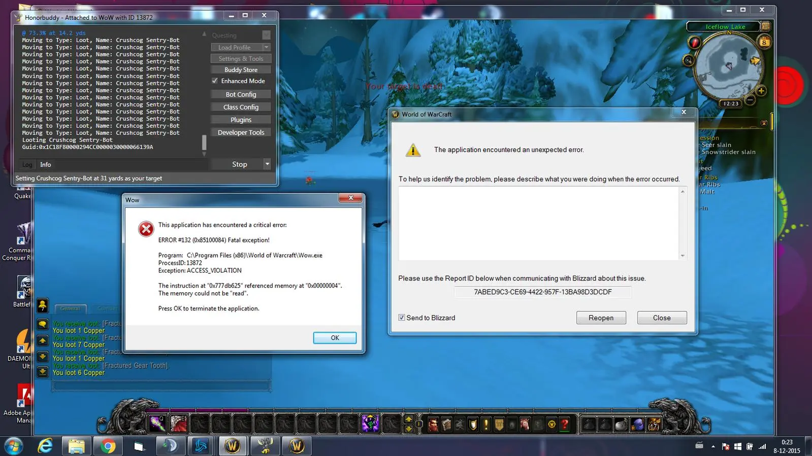Switch action bar page up

pos(408,419)
